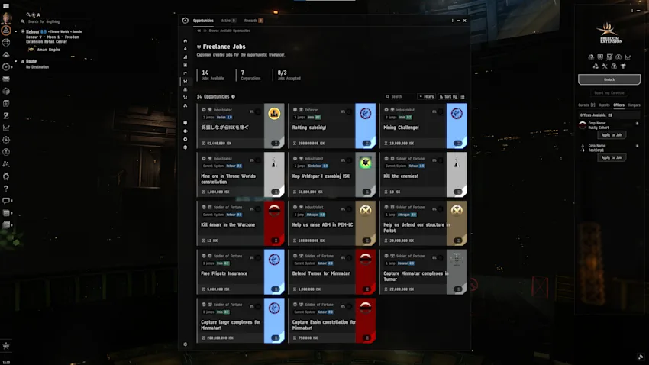
Task: Open the Filters dropdown
Action: (x=426, y=96)
